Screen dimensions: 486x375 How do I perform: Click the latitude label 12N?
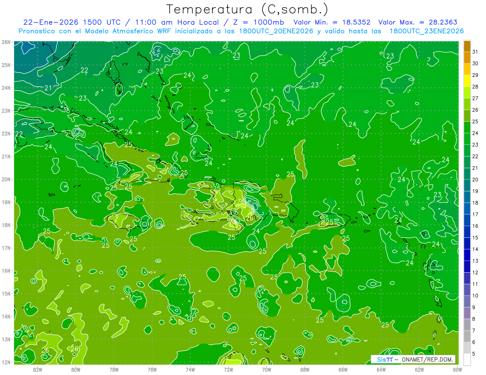(6, 362)
